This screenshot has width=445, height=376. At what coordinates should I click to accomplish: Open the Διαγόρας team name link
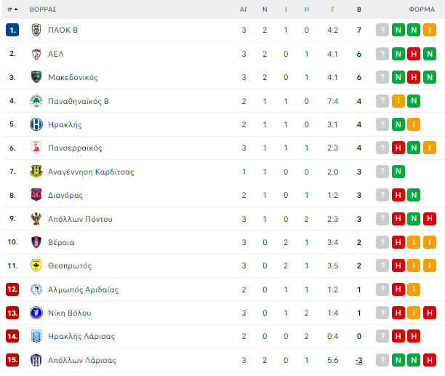(x=65, y=195)
